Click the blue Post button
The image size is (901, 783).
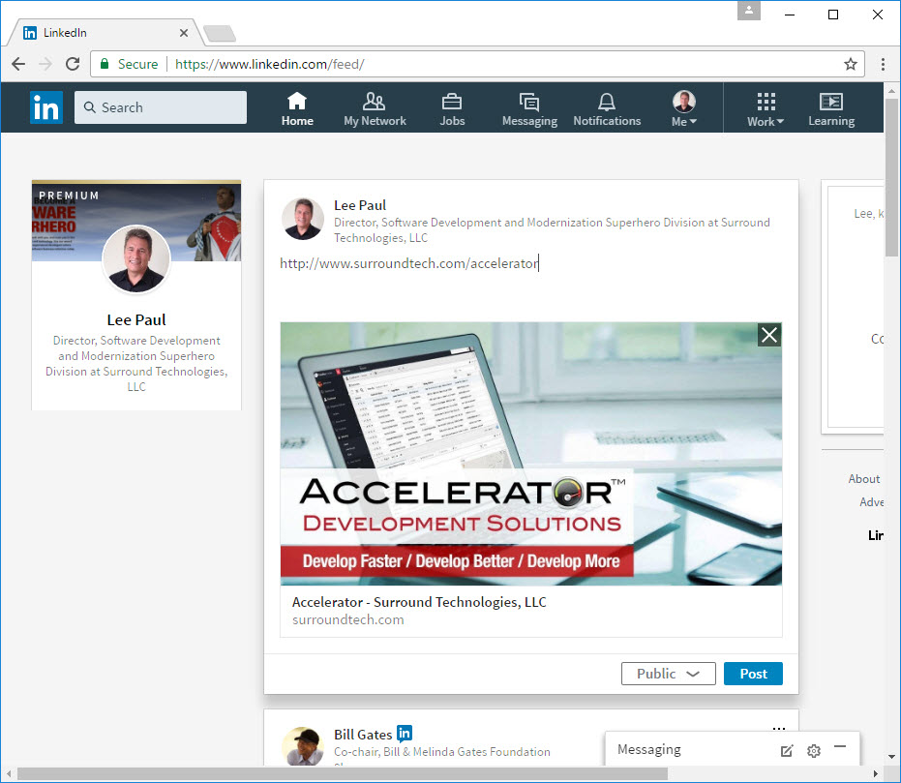753,674
